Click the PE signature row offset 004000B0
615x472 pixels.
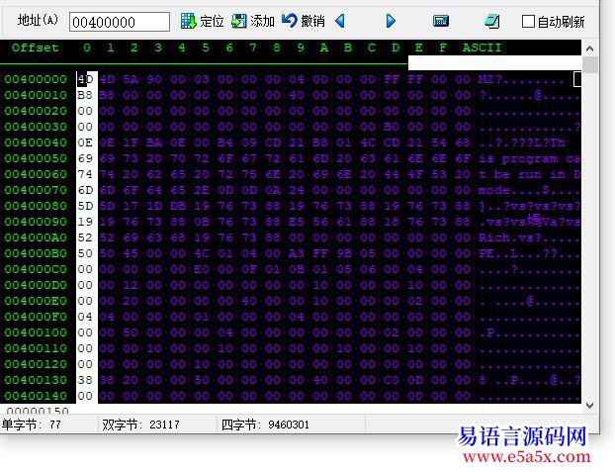click(36, 253)
